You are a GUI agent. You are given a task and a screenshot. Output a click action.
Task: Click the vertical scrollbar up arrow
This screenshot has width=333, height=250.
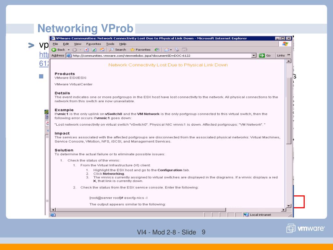[x=288, y=61]
